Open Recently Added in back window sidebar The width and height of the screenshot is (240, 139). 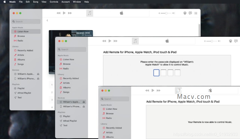26,50
